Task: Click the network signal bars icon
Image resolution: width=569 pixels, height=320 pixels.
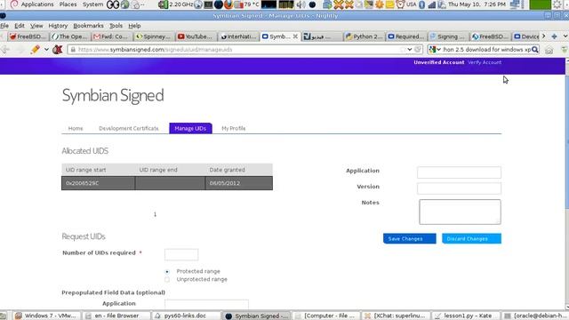Action: click(x=431, y=4)
